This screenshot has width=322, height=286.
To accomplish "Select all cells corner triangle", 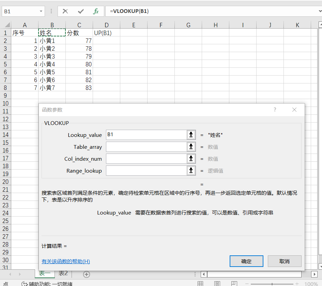I will tap(7, 25).
